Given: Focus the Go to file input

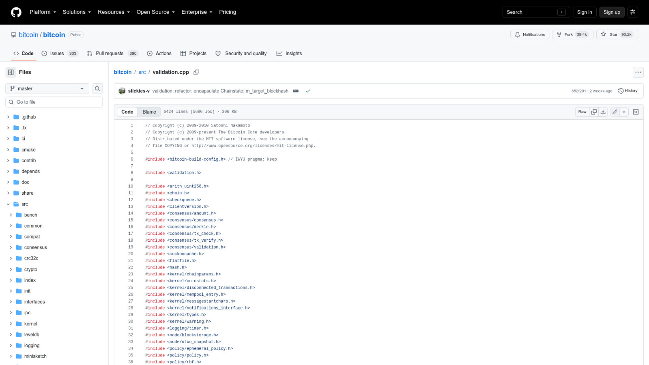Looking at the screenshot, I should pyautogui.click(x=54, y=102).
